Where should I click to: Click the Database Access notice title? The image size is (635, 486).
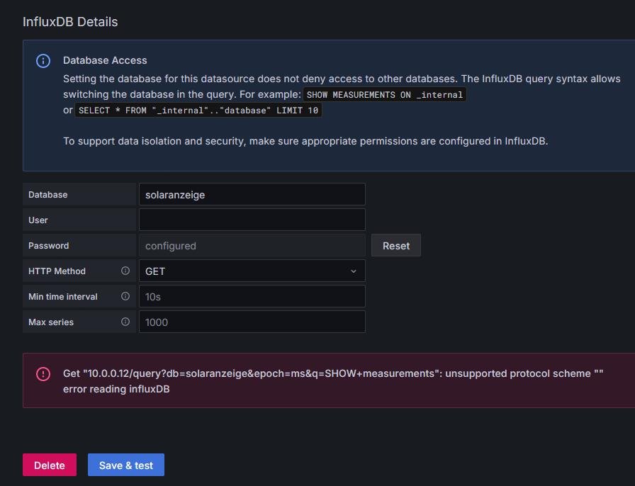[x=105, y=60]
